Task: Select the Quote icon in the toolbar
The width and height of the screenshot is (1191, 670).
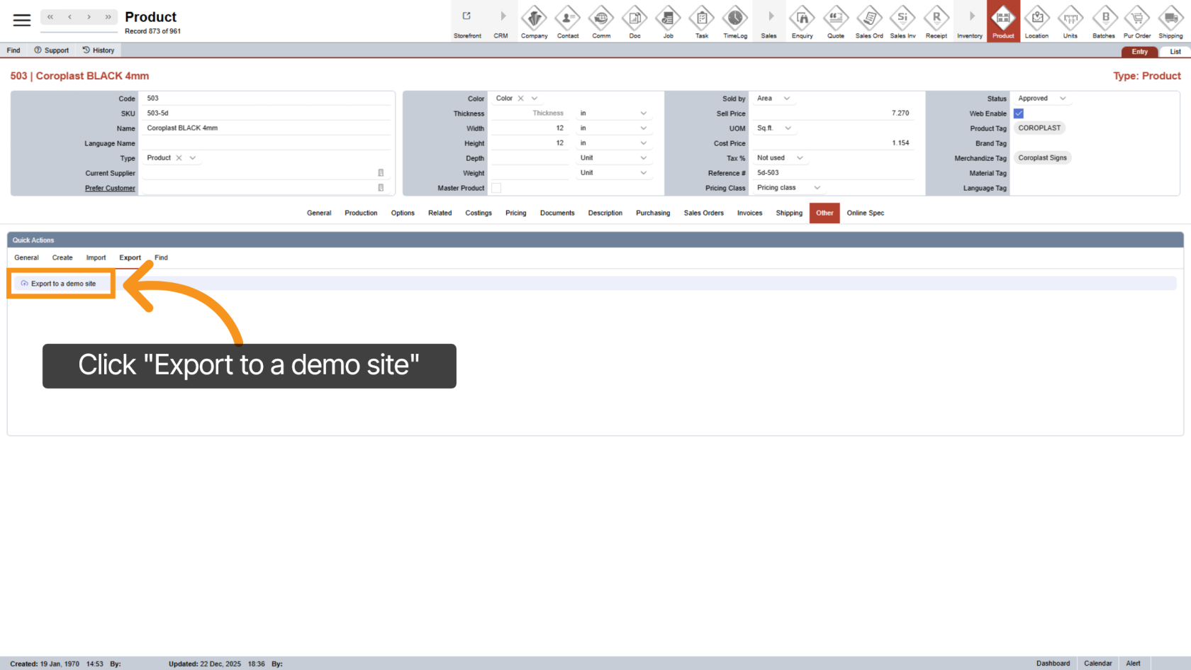Action: pyautogui.click(x=835, y=21)
